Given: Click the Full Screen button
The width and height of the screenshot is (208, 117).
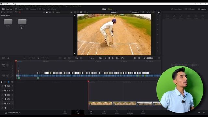Looking at the screenshot, I should [x=189, y=9].
